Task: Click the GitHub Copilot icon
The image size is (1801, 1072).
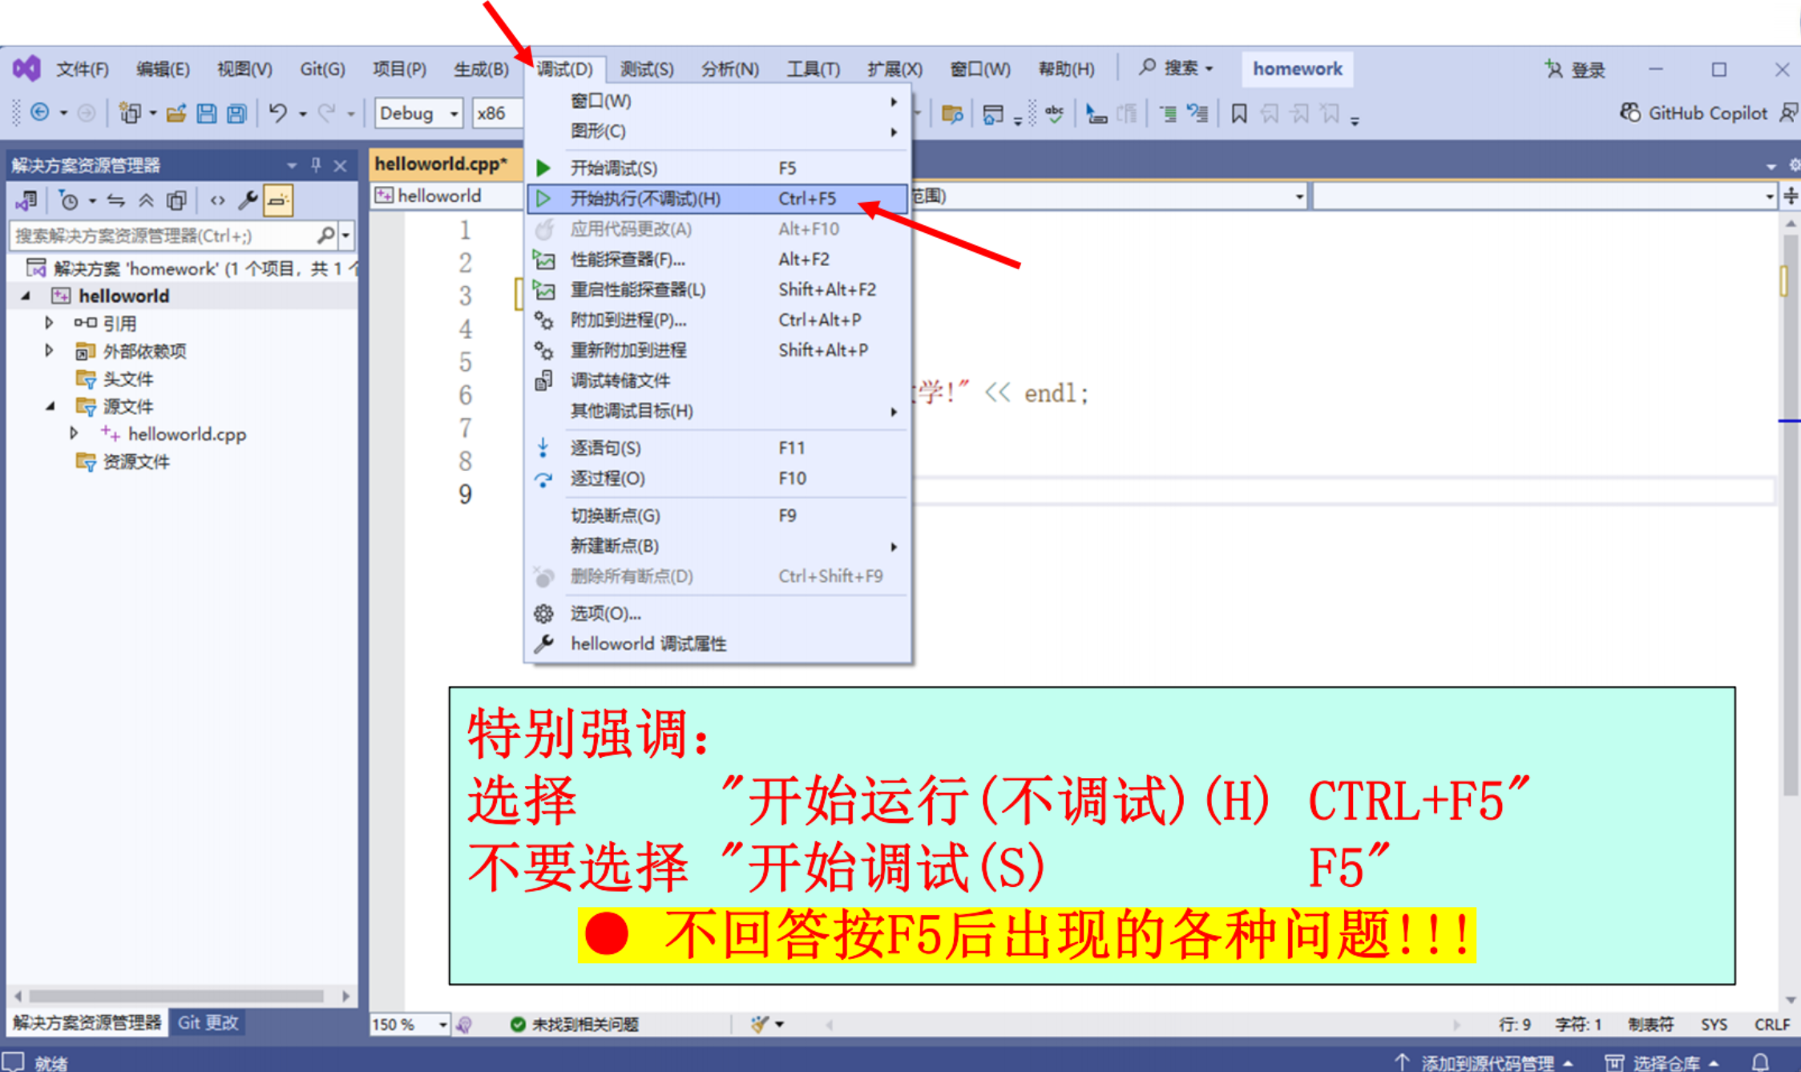Action: pos(1629,113)
